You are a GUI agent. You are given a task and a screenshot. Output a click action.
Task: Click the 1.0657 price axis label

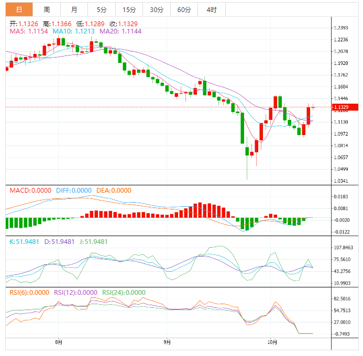(x=341, y=158)
